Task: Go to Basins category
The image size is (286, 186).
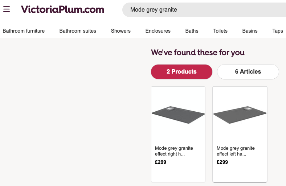Action: [x=250, y=31]
